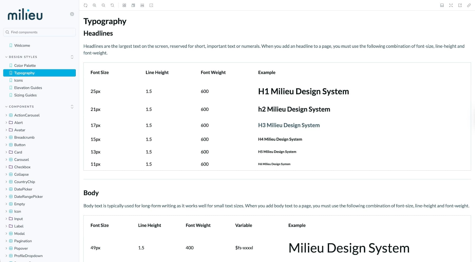This screenshot has height=262, width=475.
Task: Enable the measure tool
Action: pos(142,5)
